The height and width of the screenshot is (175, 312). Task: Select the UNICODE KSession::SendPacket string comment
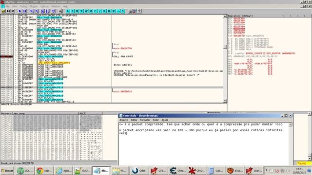156,75
